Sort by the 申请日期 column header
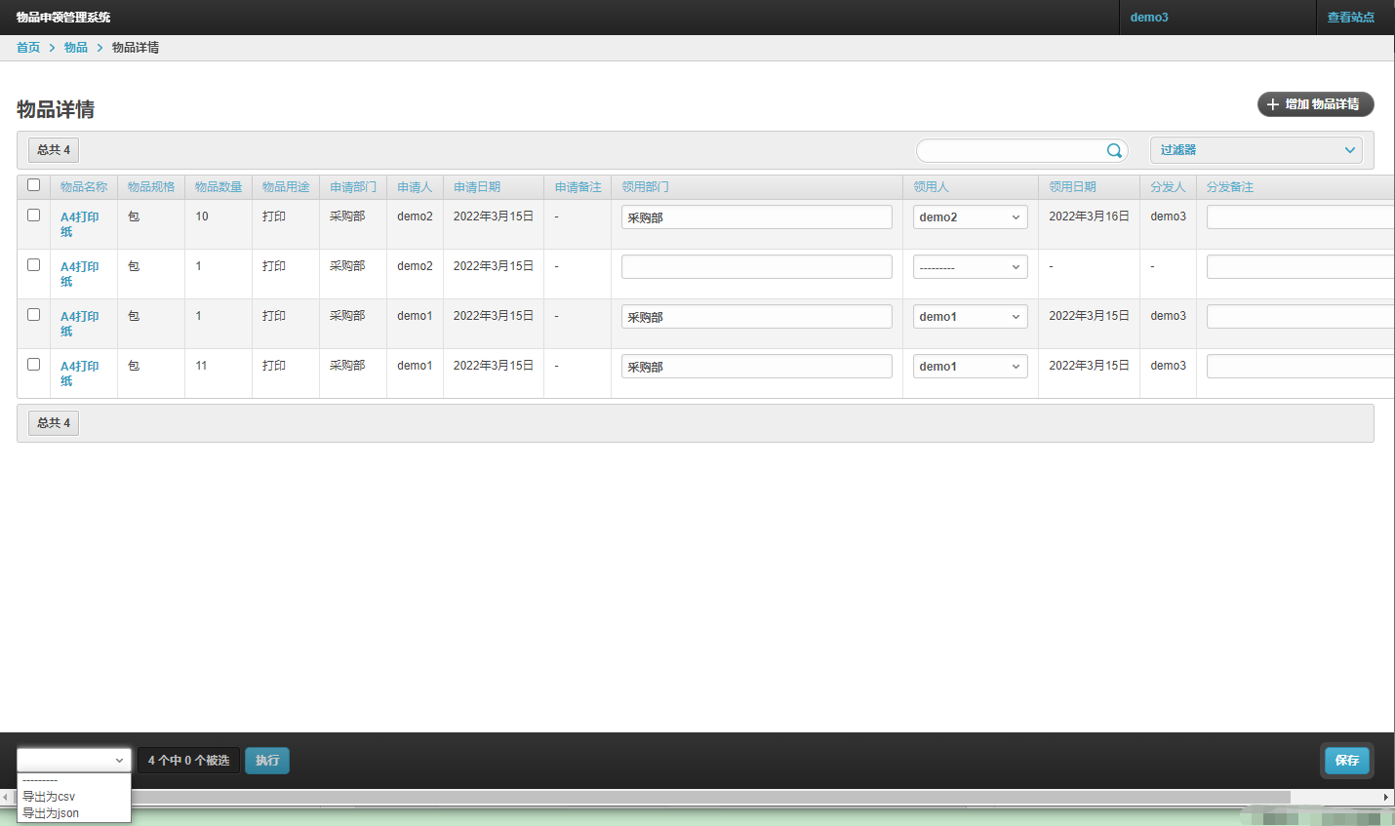1395x826 pixels. (x=477, y=187)
